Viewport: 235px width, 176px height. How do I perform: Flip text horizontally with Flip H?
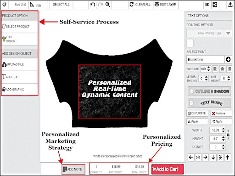coord(197,122)
